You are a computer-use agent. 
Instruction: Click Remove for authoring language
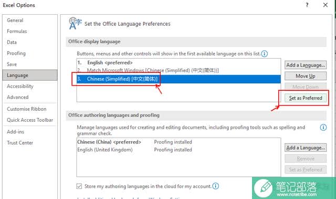coord(306,159)
